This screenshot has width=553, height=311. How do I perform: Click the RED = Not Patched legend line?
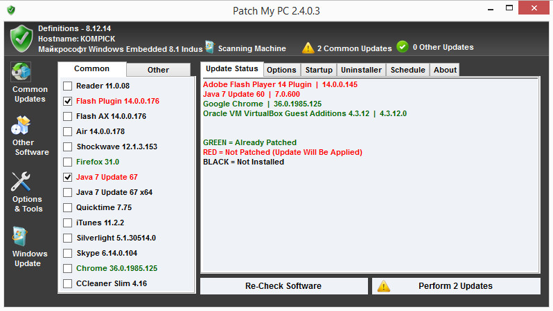(x=283, y=152)
